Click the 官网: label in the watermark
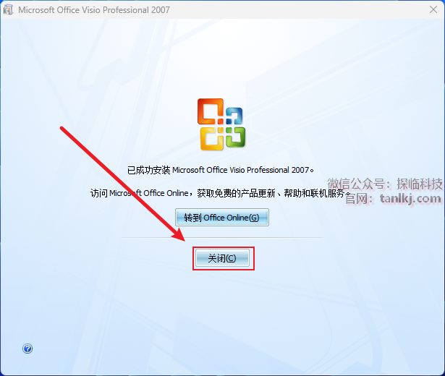The width and height of the screenshot is (445, 376). click(359, 199)
